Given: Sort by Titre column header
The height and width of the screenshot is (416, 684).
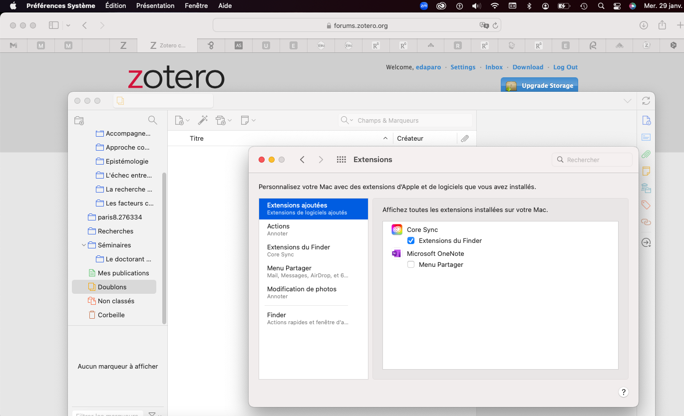Looking at the screenshot, I should pyautogui.click(x=280, y=139).
